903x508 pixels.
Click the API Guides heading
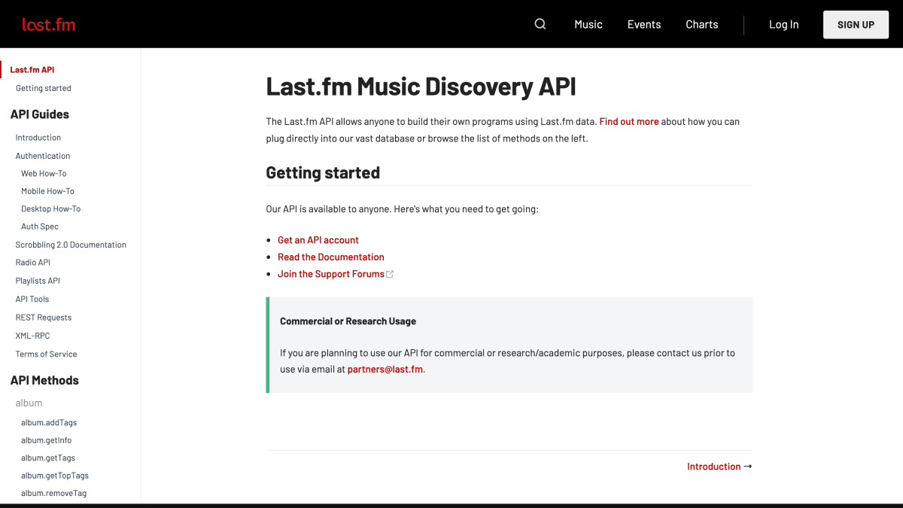[x=40, y=114]
